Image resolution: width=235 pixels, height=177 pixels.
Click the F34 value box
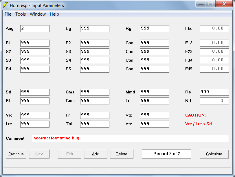(x=214, y=60)
